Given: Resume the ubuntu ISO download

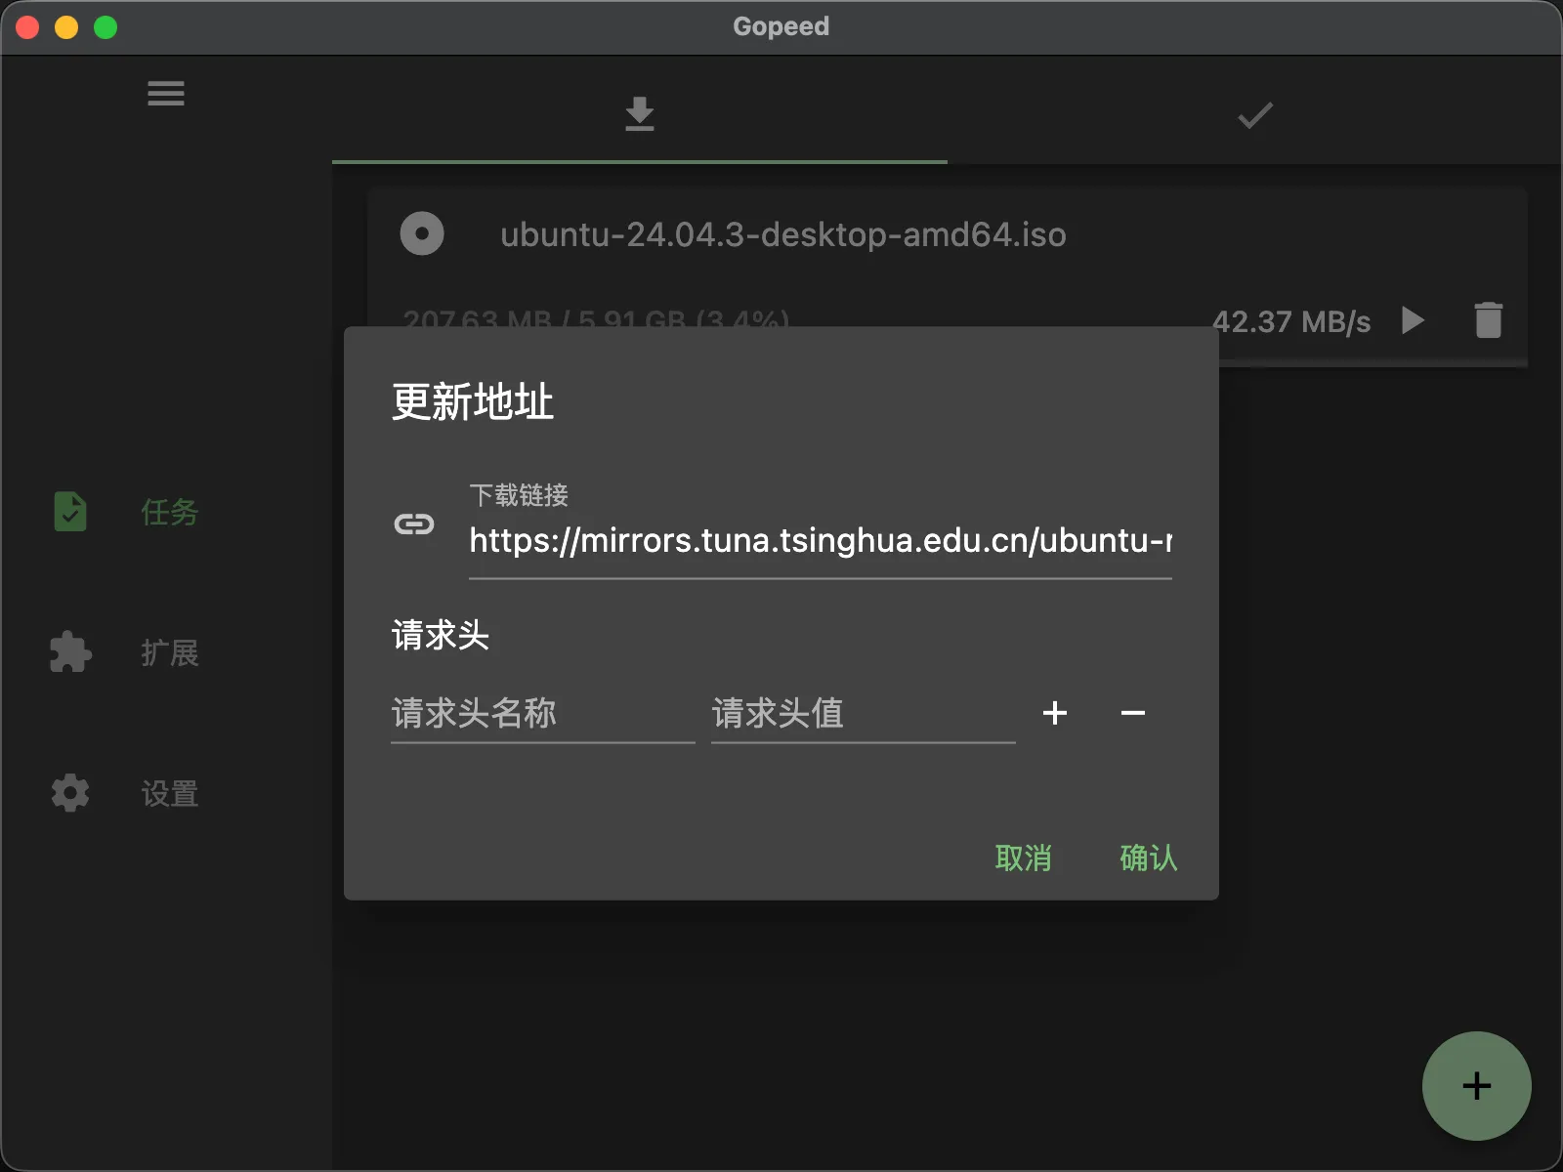Looking at the screenshot, I should [x=1413, y=320].
